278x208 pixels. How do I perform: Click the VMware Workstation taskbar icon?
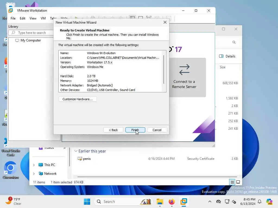pos(184,201)
